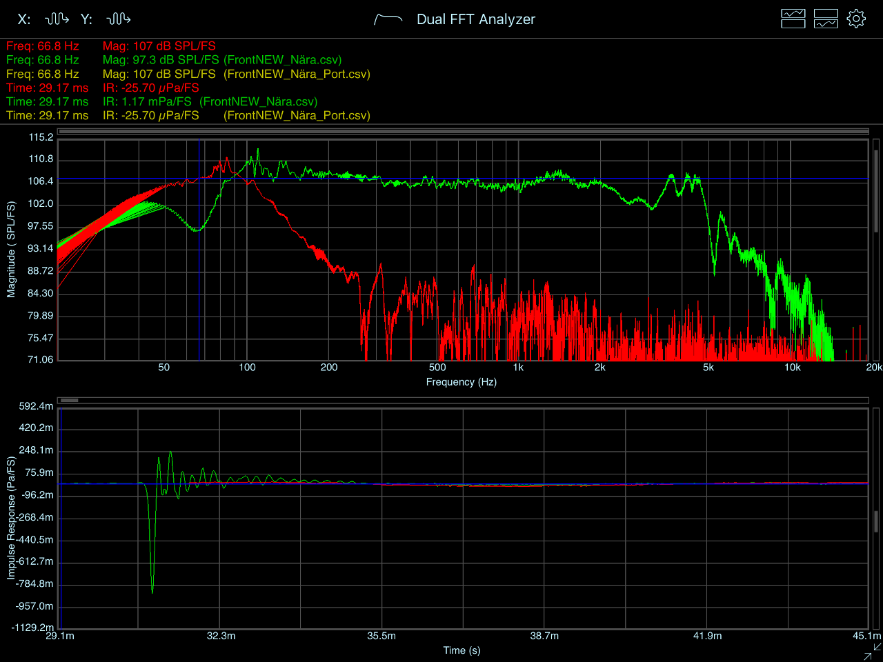Image resolution: width=883 pixels, height=662 pixels.
Task: Tap the green 'Time: 29.17 ms' readout
Action: (48, 101)
